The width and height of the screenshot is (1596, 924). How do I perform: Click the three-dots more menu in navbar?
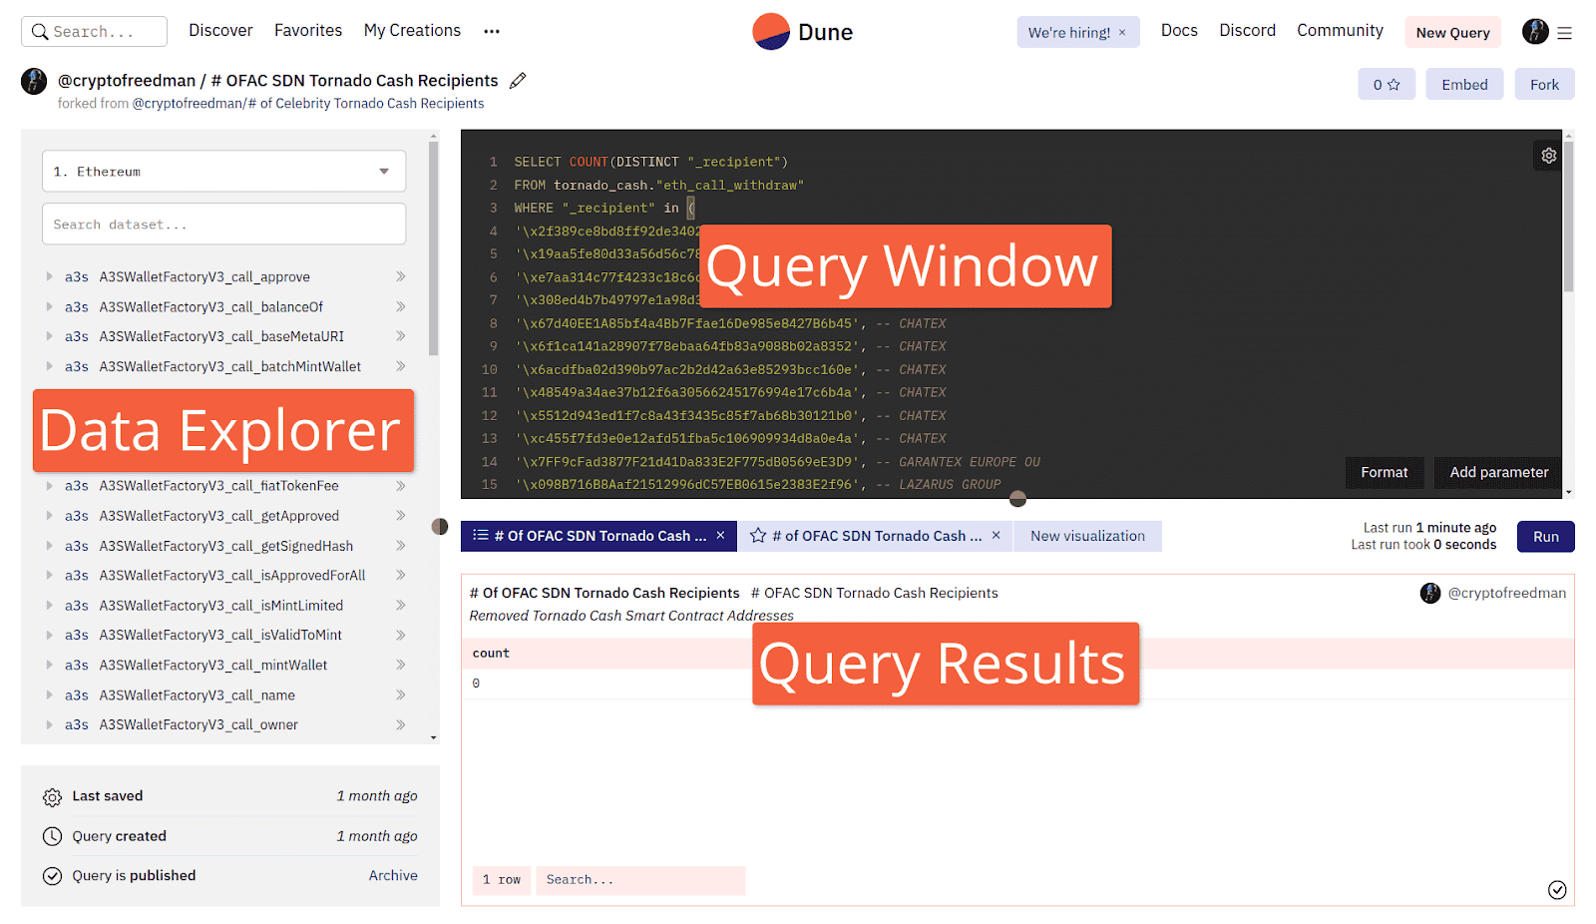[x=492, y=32]
